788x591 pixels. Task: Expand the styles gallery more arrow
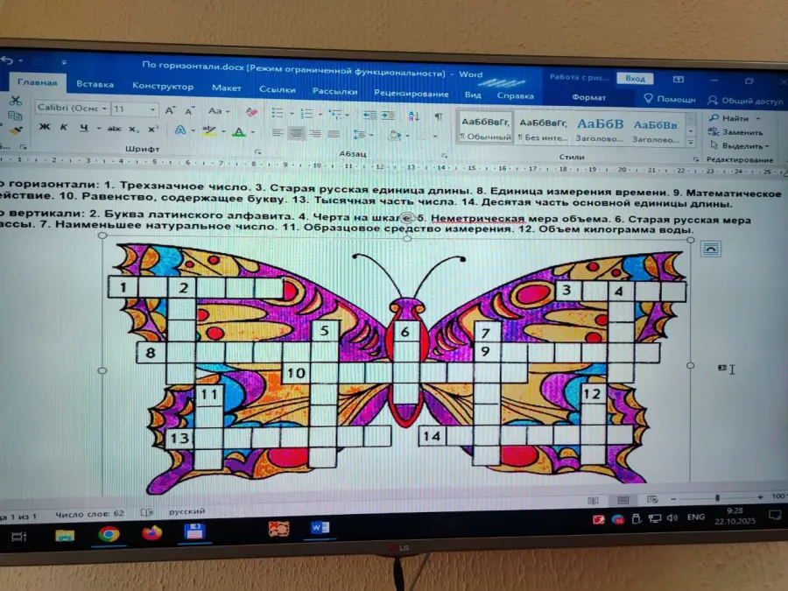(692, 141)
